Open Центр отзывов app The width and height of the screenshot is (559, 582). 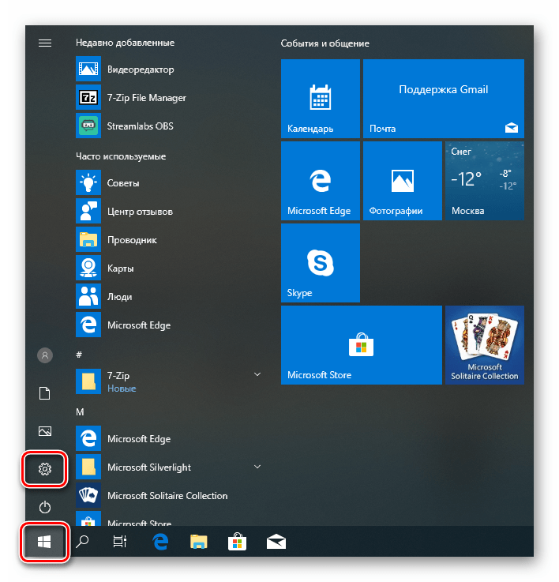[171, 211]
